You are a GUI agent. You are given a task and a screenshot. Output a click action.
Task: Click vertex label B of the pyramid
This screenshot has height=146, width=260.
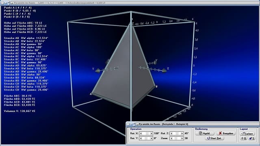click(x=156, y=86)
